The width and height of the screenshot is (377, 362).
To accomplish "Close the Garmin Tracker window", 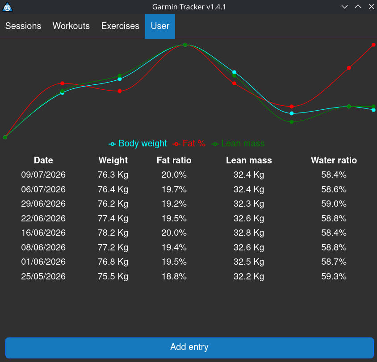I will tap(371, 7).
